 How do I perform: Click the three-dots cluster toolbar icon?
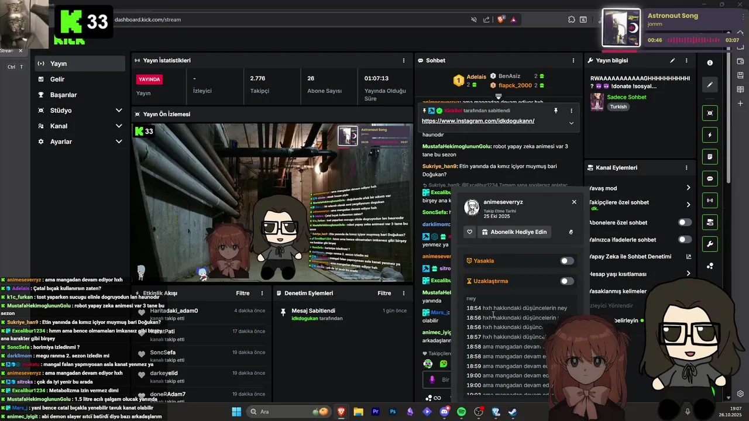pyautogui.click(x=710, y=265)
